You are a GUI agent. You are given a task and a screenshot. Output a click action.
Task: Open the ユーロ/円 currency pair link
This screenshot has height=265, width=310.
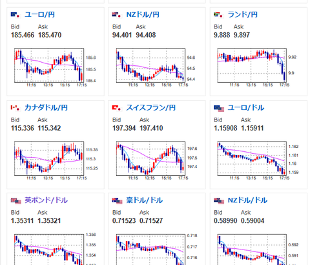[40, 15]
